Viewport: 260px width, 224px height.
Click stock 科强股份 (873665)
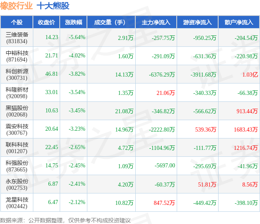(x=17, y=166)
